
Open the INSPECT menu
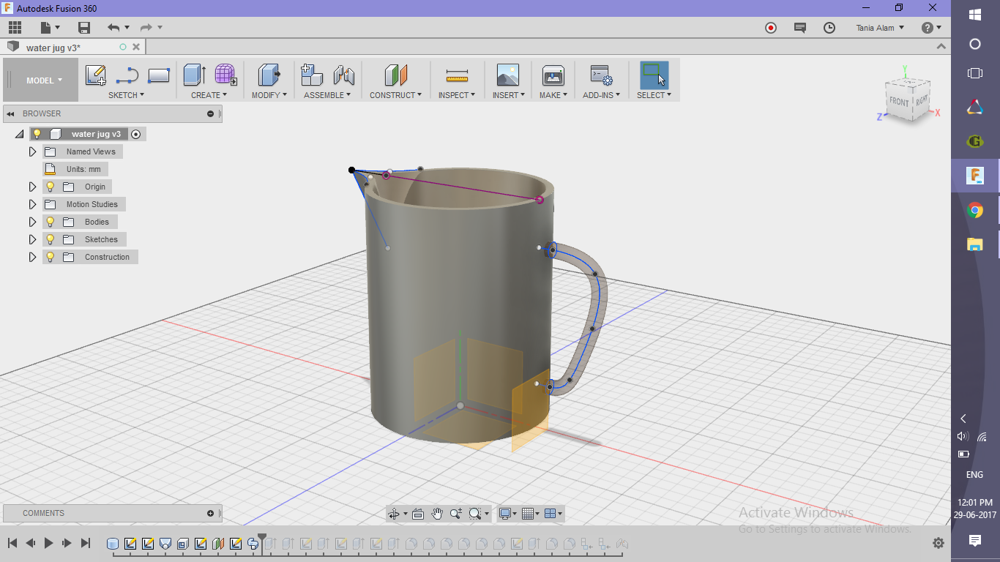pyautogui.click(x=457, y=95)
